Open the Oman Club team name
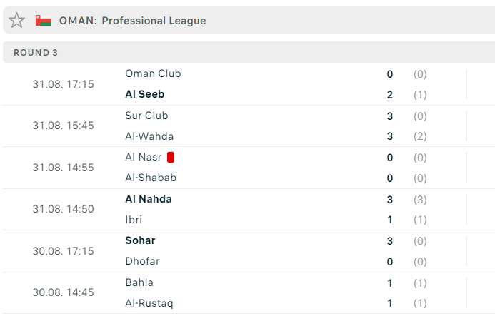Viewport: 495px width, 321px height. (153, 73)
